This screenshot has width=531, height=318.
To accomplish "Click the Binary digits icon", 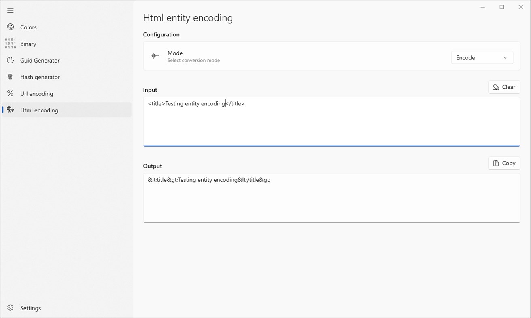I will (x=11, y=44).
